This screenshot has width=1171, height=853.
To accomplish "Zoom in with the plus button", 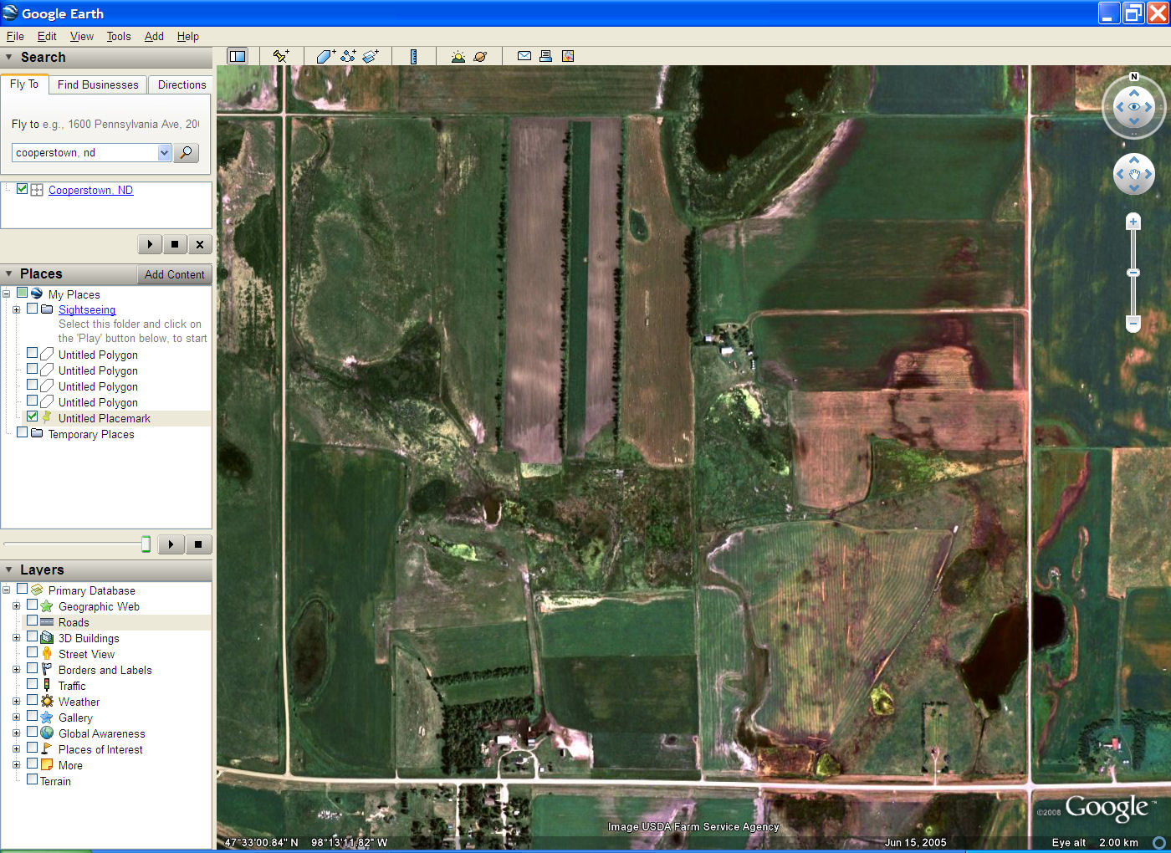I will [x=1133, y=222].
